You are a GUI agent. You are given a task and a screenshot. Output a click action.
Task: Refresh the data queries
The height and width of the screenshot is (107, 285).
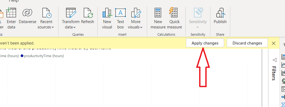(x=87, y=18)
